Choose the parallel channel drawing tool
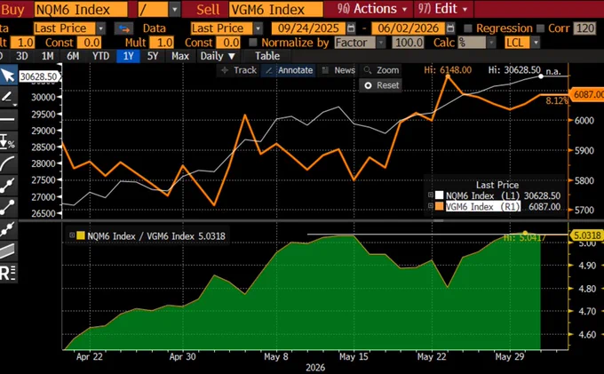 point(8,251)
